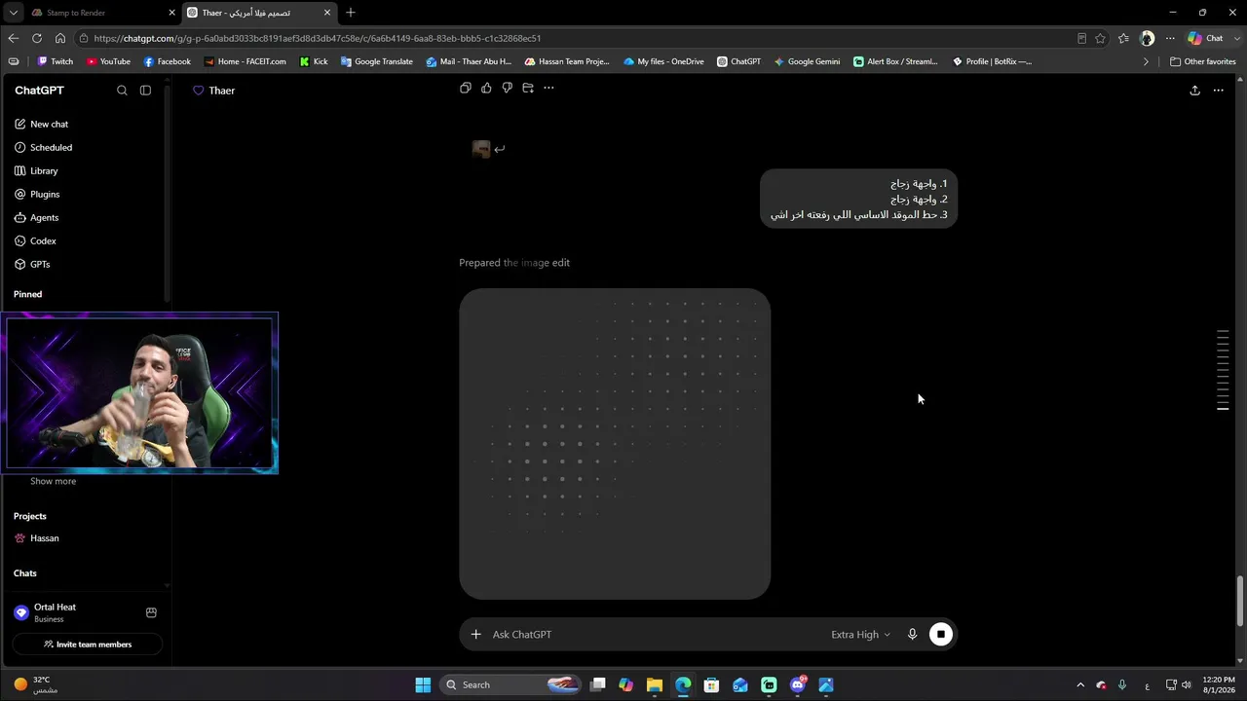Click the Arabic numbered-list user message
This screenshot has width=1247, height=701.
pos(858,199)
